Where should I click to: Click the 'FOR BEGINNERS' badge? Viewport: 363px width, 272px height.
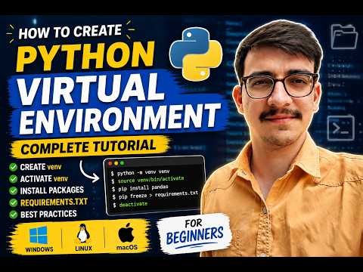(194, 233)
